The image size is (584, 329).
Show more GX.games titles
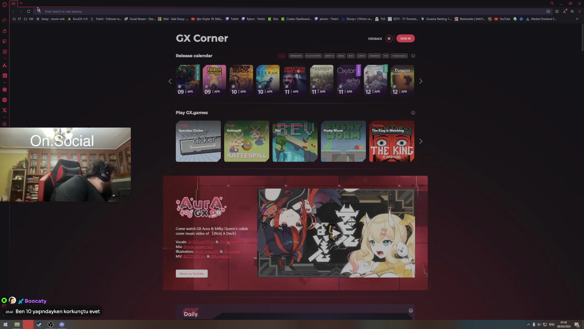coord(421,141)
